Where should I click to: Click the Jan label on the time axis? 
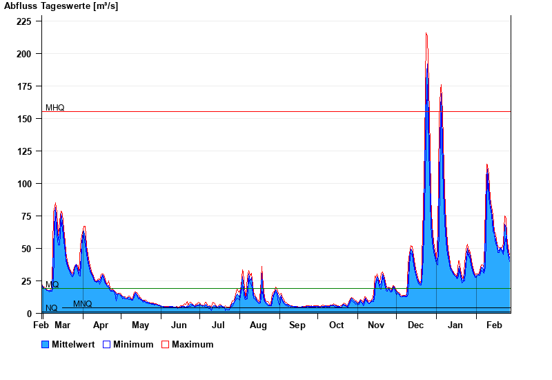455,325
